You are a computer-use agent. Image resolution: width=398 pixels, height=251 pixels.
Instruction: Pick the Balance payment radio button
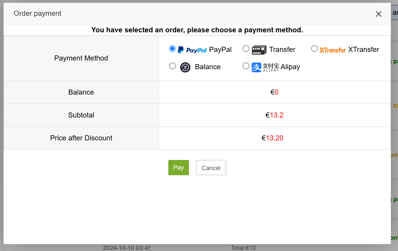172,66
